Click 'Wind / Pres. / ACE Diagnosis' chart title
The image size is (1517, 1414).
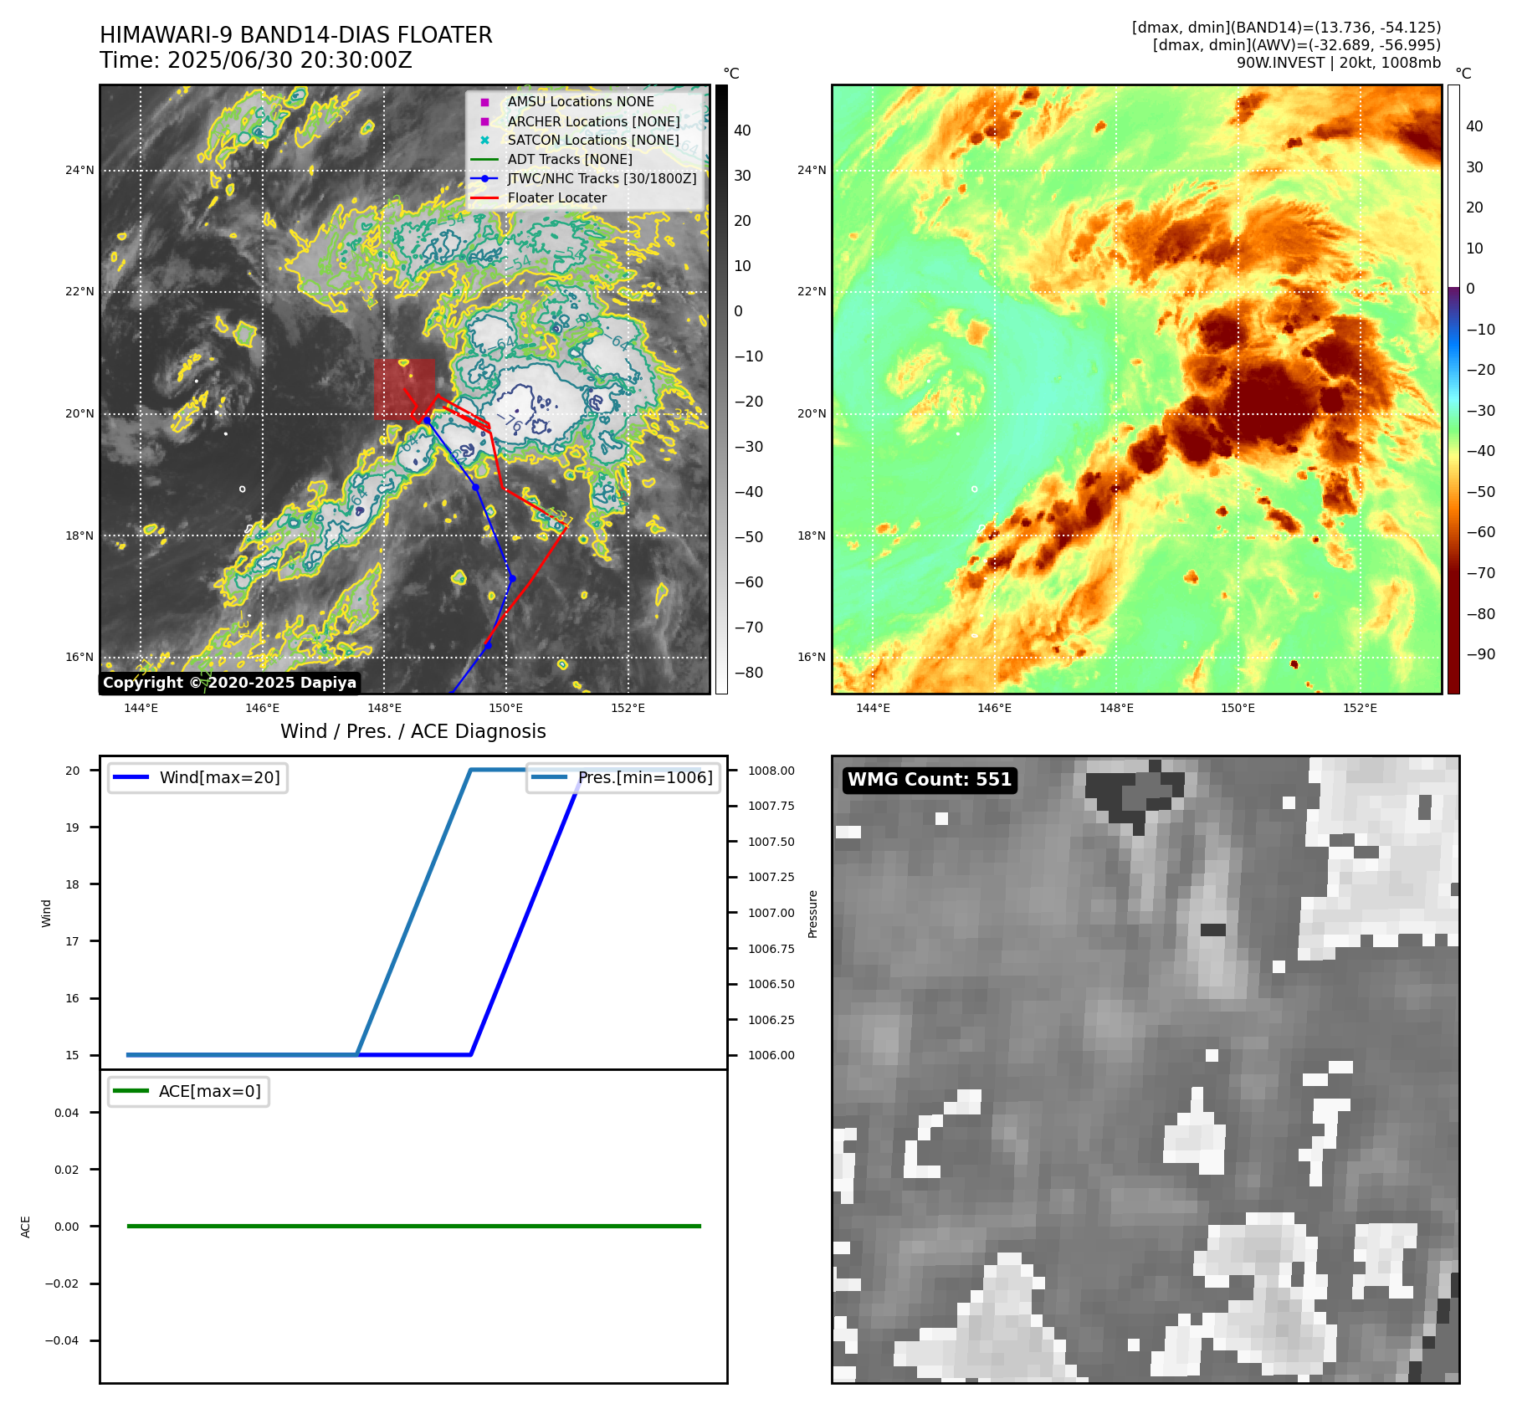pyautogui.click(x=413, y=731)
